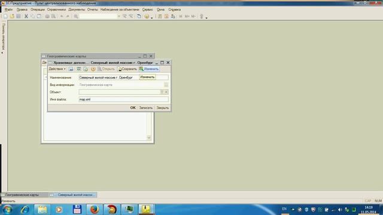Open the Документы menu
This screenshot has width=383, height=215.
tap(77, 10)
